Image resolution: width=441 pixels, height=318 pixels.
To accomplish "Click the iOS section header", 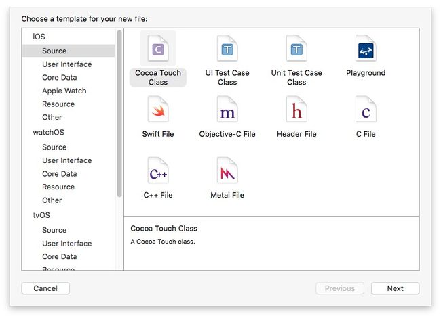I will (39, 37).
